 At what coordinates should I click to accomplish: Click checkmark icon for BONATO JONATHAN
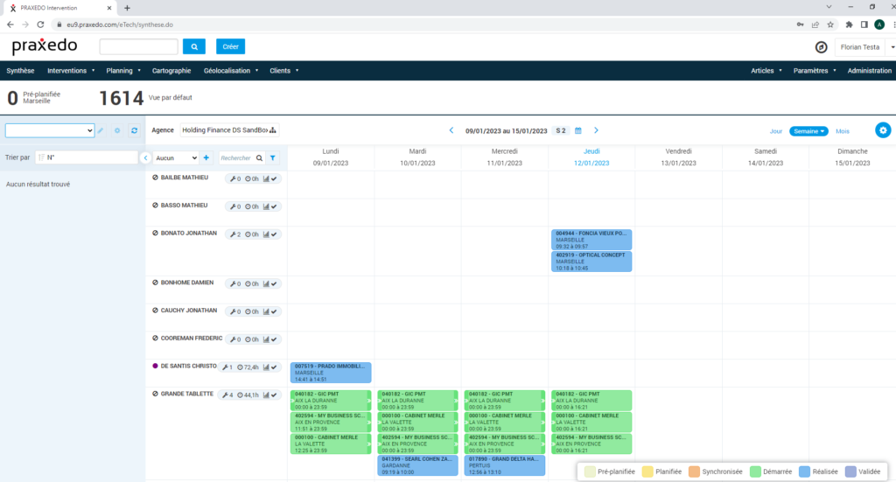(274, 234)
